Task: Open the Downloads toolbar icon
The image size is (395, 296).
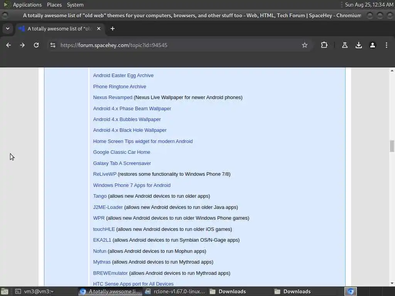Action: (x=359, y=45)
